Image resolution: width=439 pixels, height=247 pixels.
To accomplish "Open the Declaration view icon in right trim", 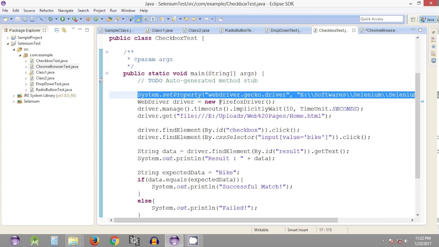I will point(434,54).
